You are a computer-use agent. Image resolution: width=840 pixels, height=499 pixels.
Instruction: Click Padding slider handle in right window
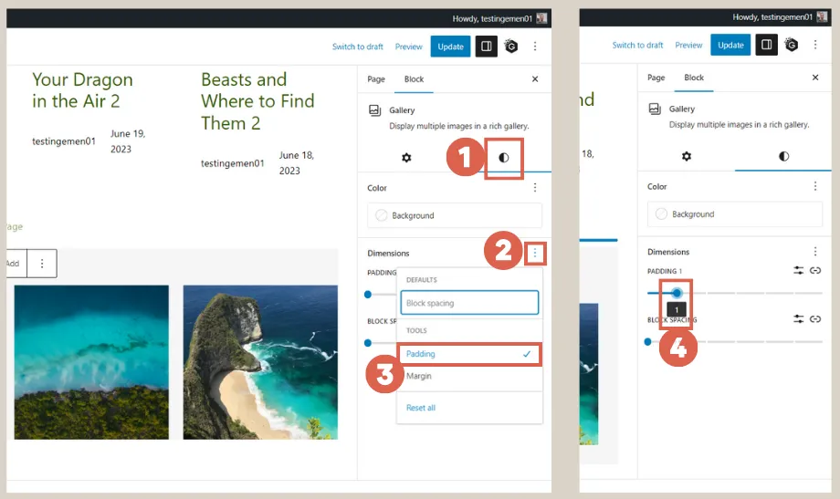coord(677,293)
